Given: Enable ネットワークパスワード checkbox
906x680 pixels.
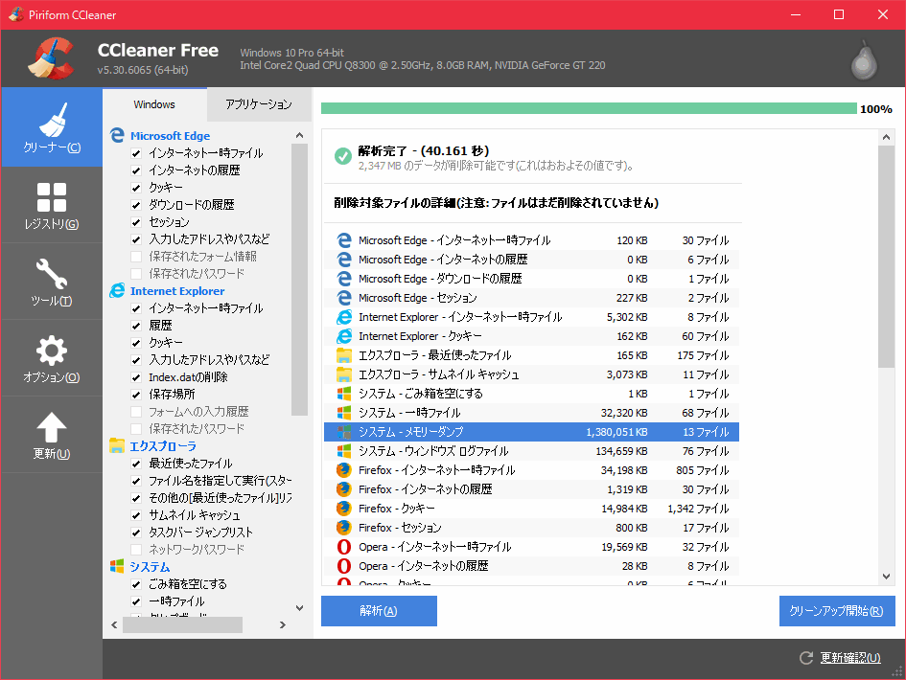Looking at the screenshot, I should pos(136,550).
